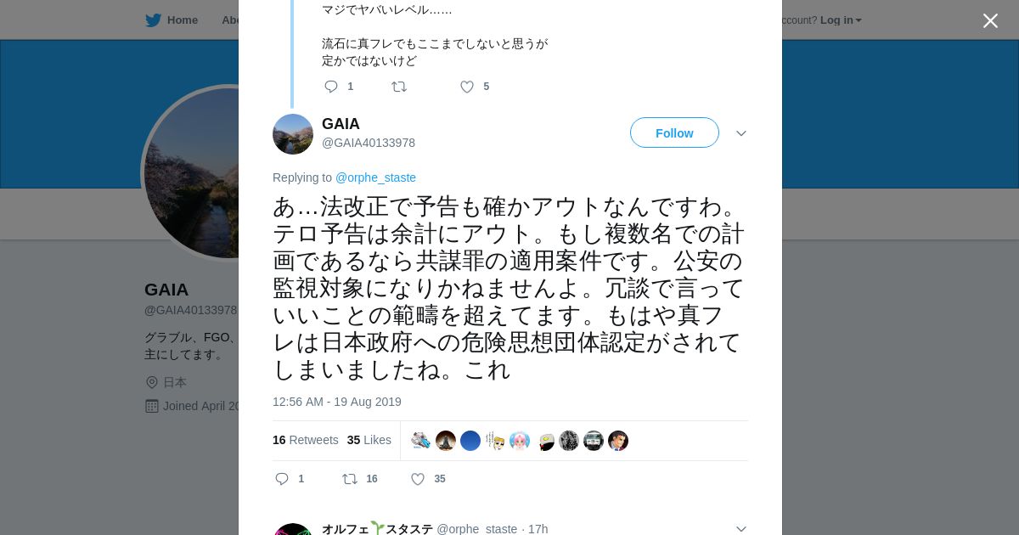
Task: Close the tweet overlay with X
Action: click(990, 20)
